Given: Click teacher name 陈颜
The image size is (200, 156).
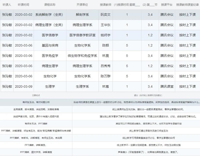Looking at the screenshot, I should coord(106,46).
